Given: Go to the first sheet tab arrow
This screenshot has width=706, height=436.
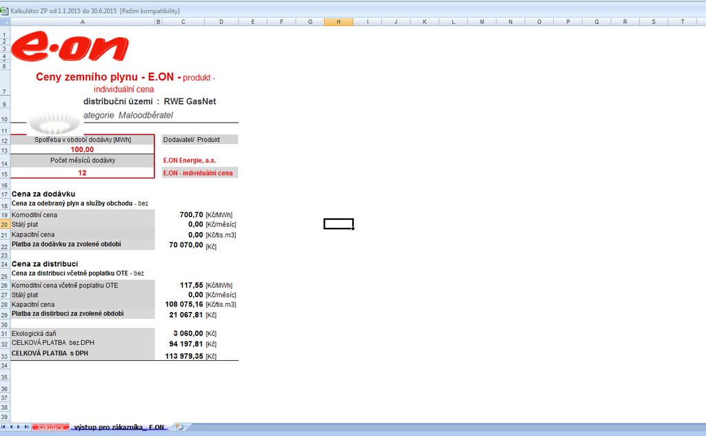Looking at the screenshot, I should (3, 427).
